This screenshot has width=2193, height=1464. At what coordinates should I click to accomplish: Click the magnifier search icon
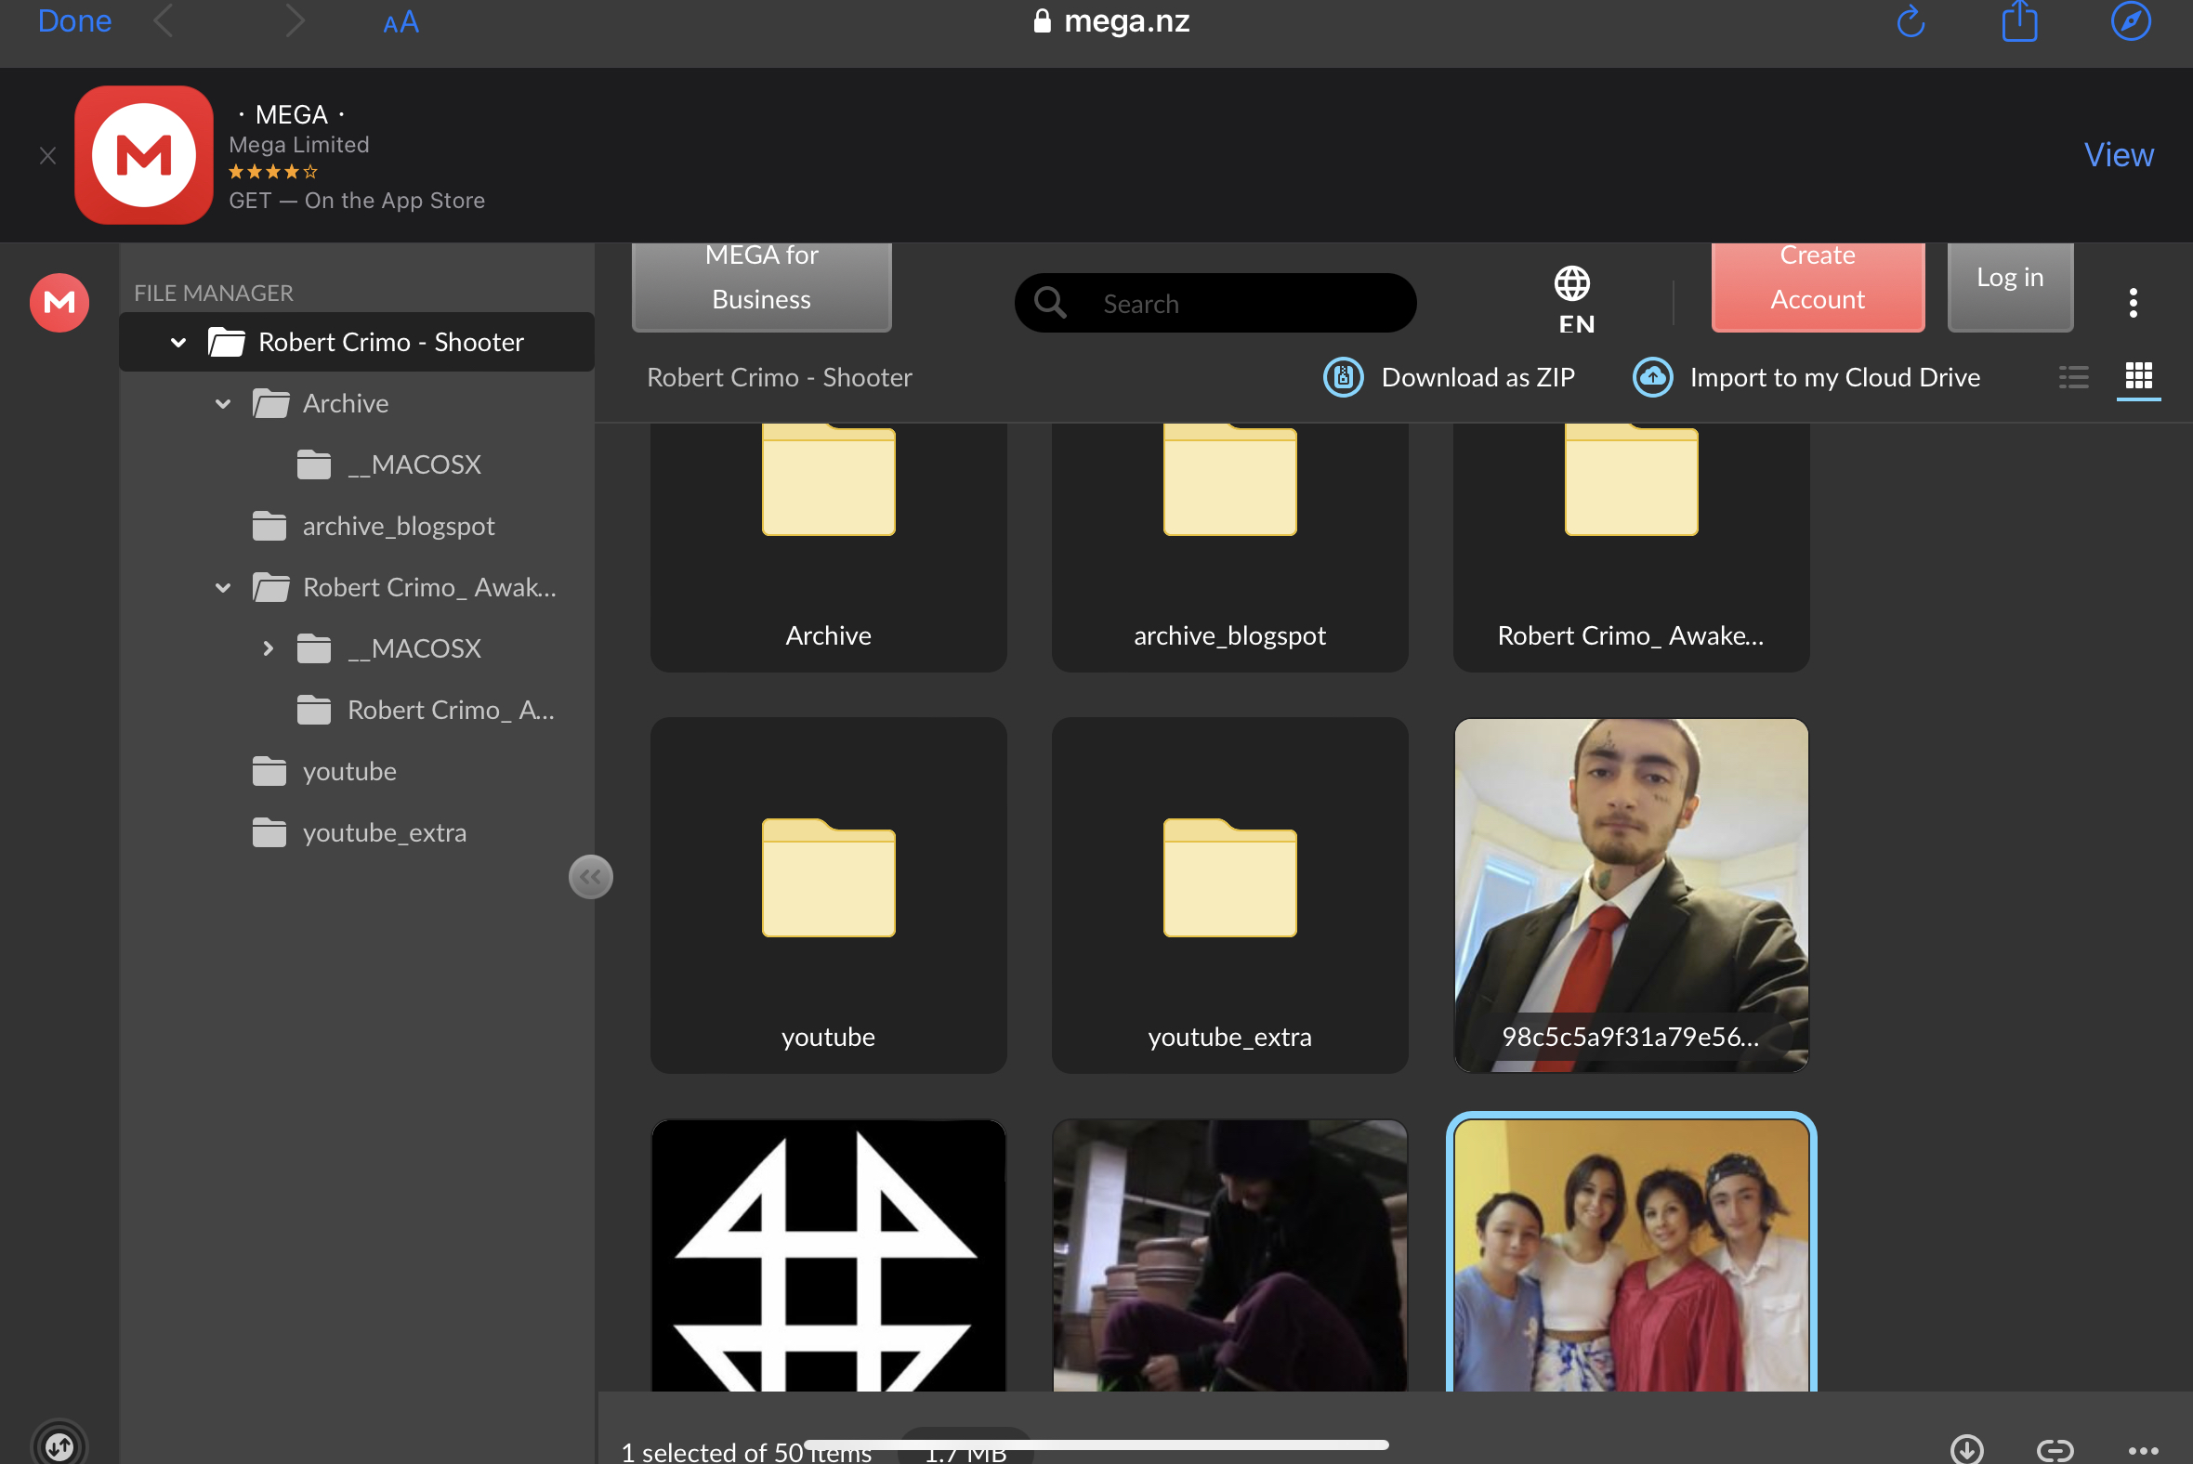tap(1050, 303)
